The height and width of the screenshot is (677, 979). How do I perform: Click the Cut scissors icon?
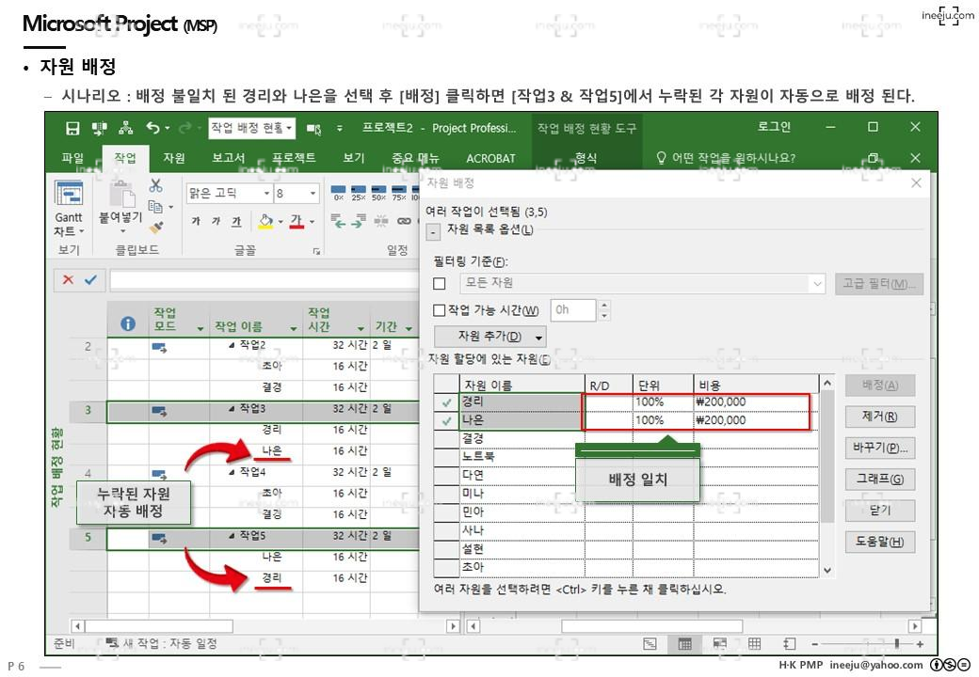pos(155,185)
